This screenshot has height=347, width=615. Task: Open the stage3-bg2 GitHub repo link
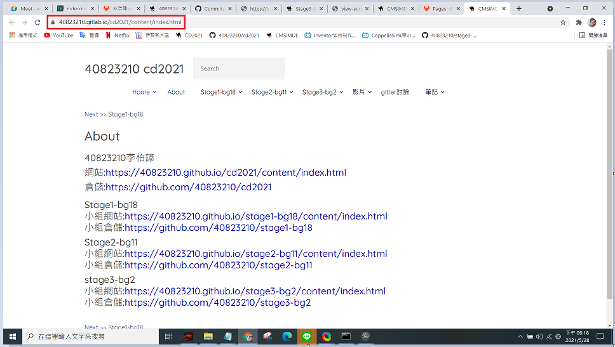pyautogui.click(x=218, y=303)
